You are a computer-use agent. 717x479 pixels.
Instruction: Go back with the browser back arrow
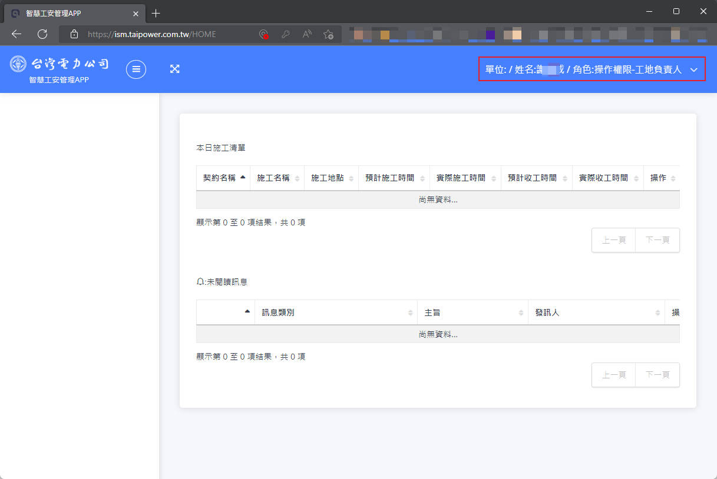click(16, 34)
